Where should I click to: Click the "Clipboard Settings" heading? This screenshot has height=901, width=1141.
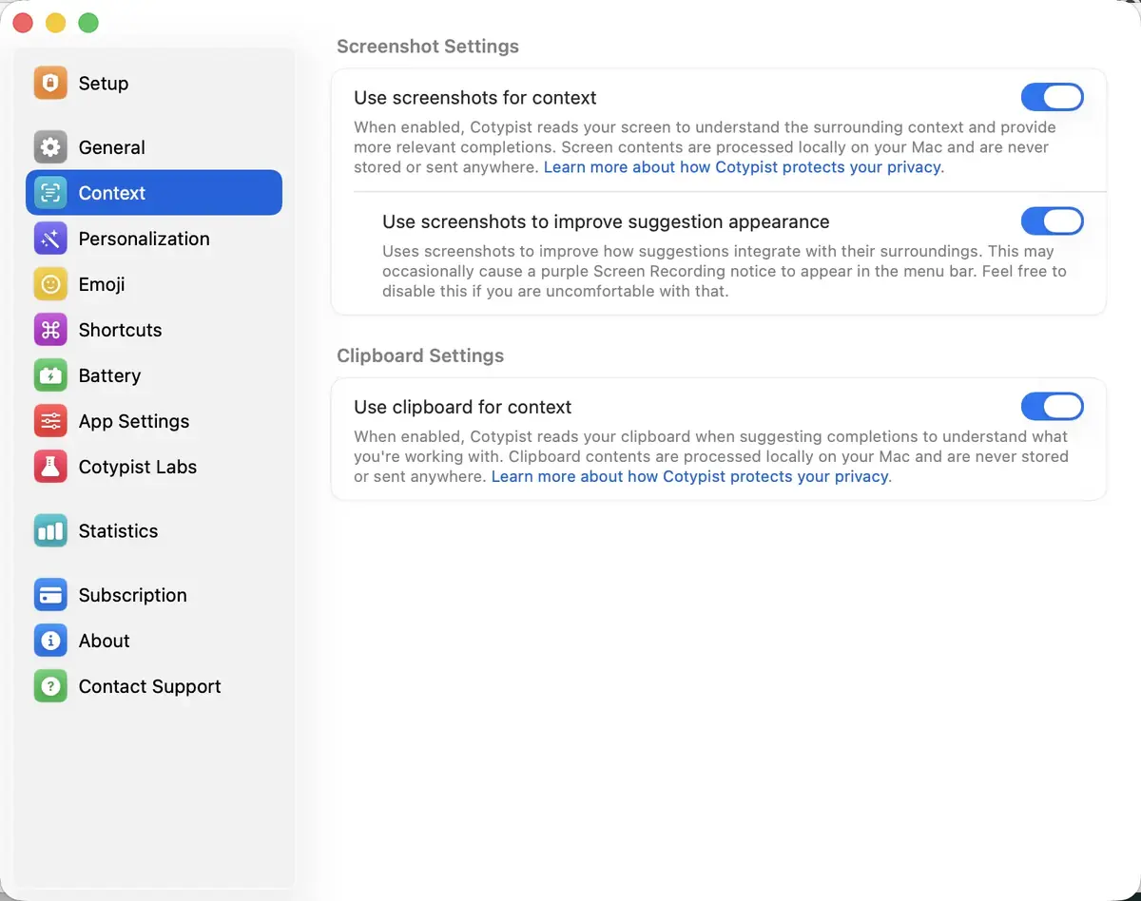[x=420, y=355]
